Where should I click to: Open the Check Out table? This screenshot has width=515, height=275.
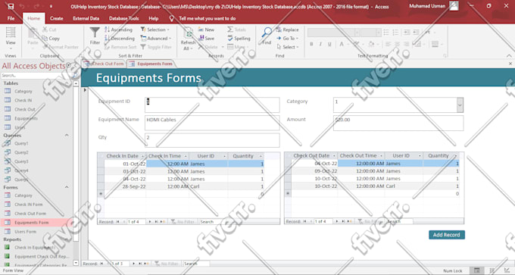point(25,109)
